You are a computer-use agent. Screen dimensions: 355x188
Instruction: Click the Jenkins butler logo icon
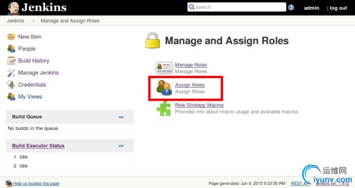(13, 8)
